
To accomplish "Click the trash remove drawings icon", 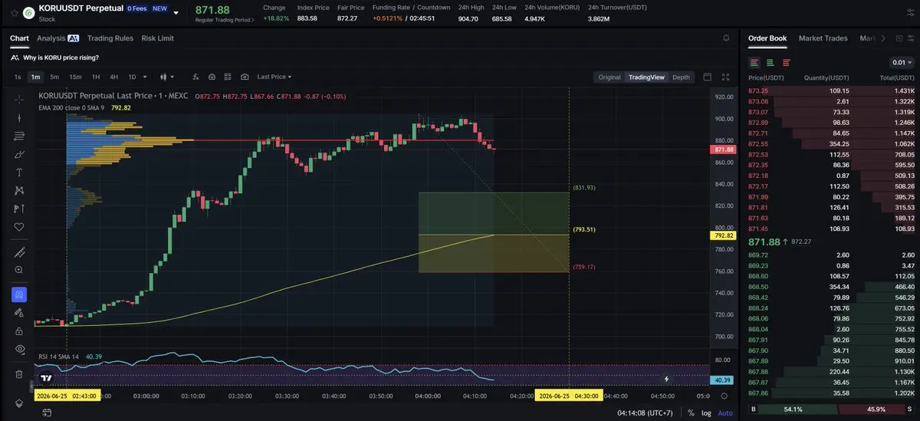I will click(x=19, y=374).
